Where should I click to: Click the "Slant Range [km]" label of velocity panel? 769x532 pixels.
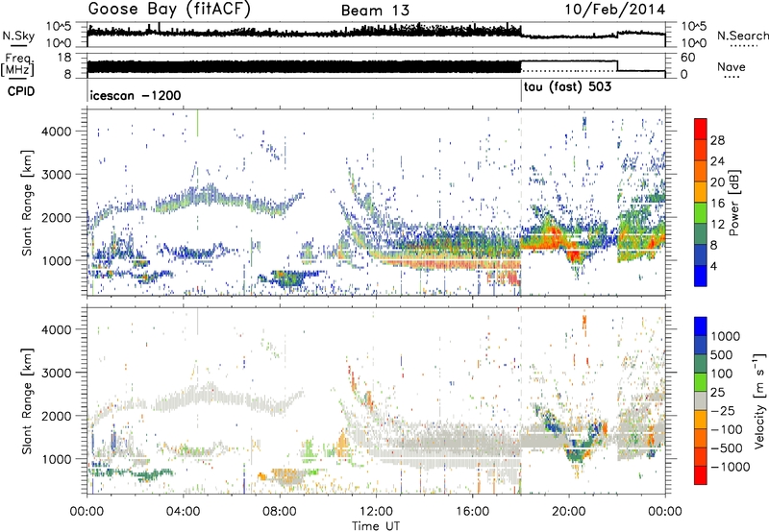pyautogui.click(x=27, y=400)
